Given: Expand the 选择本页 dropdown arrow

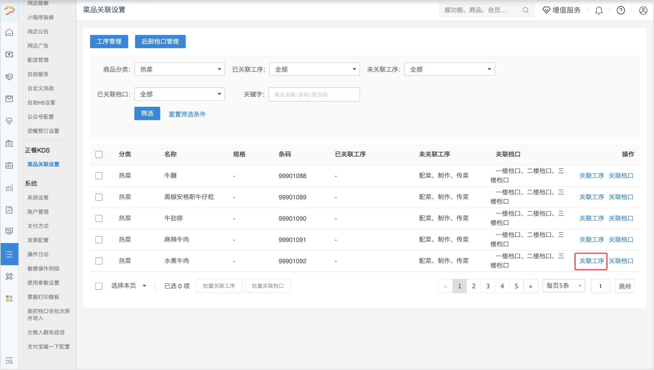Looking at the screenshot, I should [144, 286].
